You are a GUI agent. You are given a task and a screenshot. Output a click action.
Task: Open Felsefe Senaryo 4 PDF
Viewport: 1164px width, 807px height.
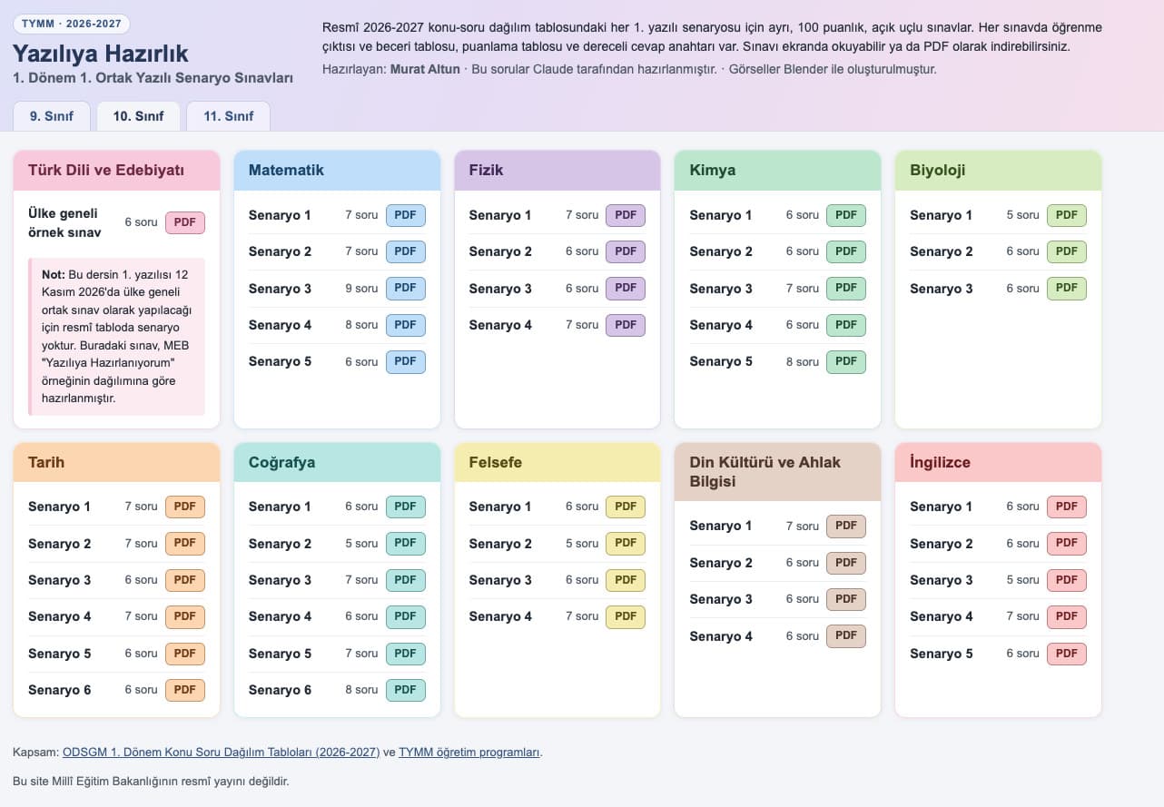(x=626, y=616)
